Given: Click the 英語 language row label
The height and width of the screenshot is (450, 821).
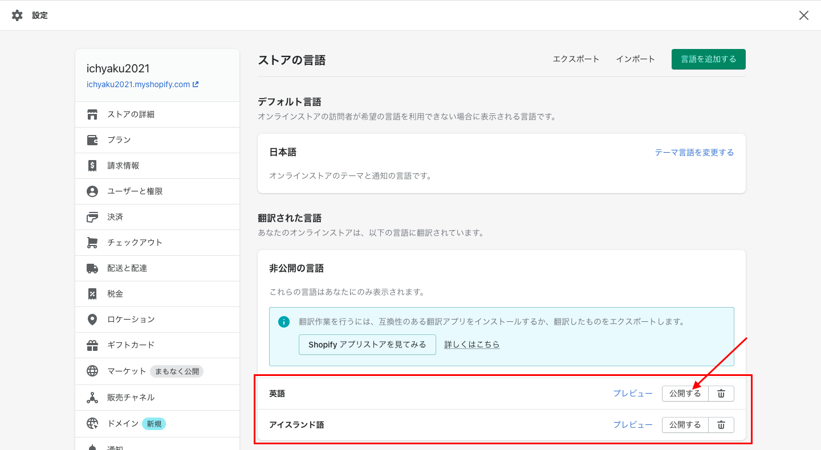Looking at the screenshot, I should [x=277, y=394].
